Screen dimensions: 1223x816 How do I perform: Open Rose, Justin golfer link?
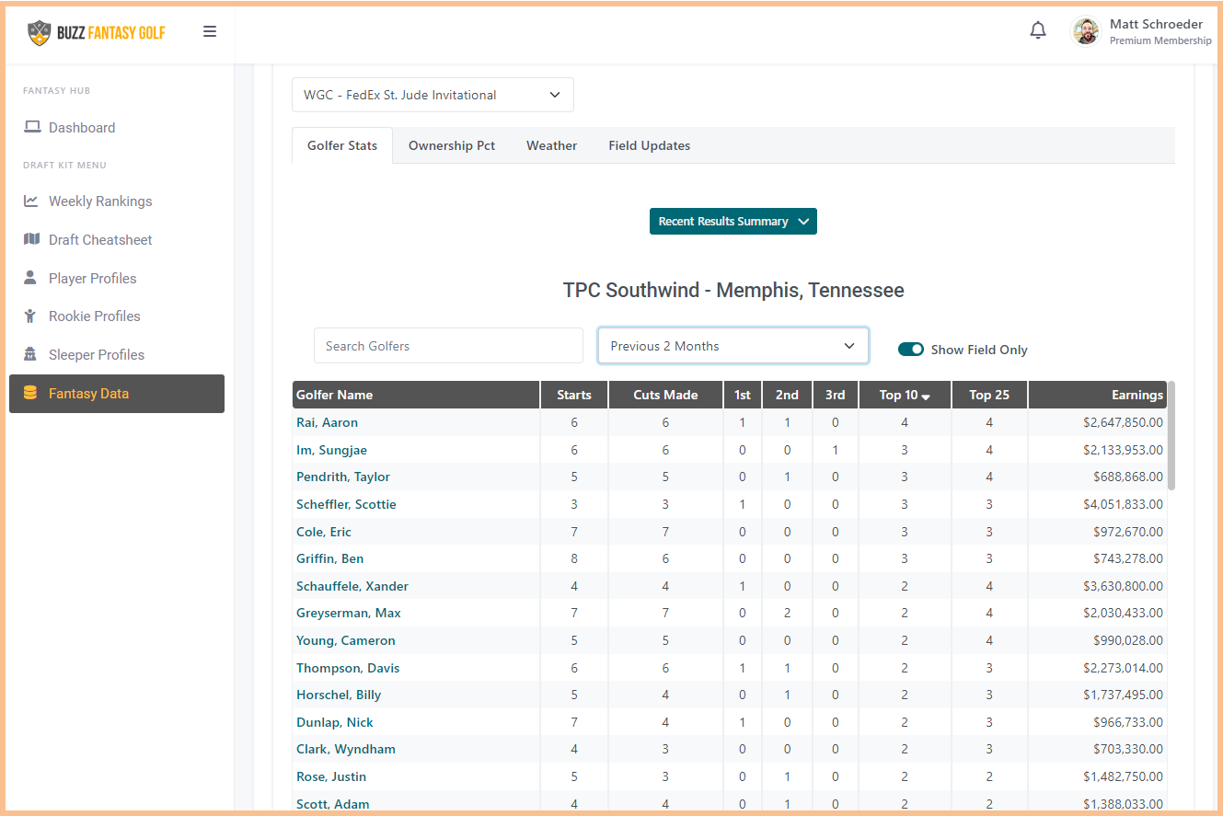click(333, 776)
